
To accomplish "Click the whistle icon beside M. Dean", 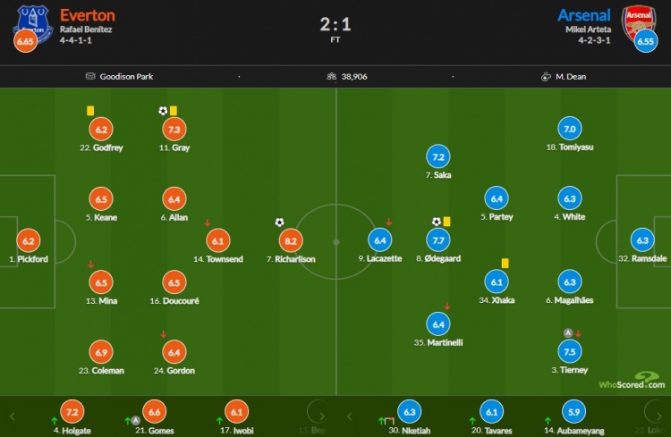I will click(x=546, y=77).
